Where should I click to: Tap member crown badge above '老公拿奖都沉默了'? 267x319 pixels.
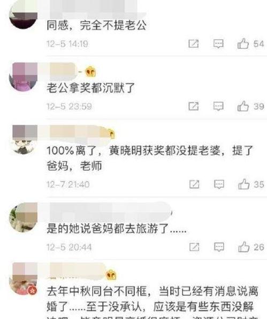[x=90, y=72]
